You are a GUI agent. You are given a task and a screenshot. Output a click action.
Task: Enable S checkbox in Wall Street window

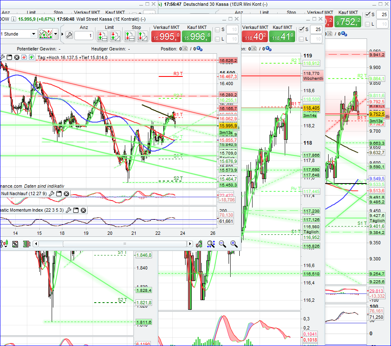tap(217, 29)
